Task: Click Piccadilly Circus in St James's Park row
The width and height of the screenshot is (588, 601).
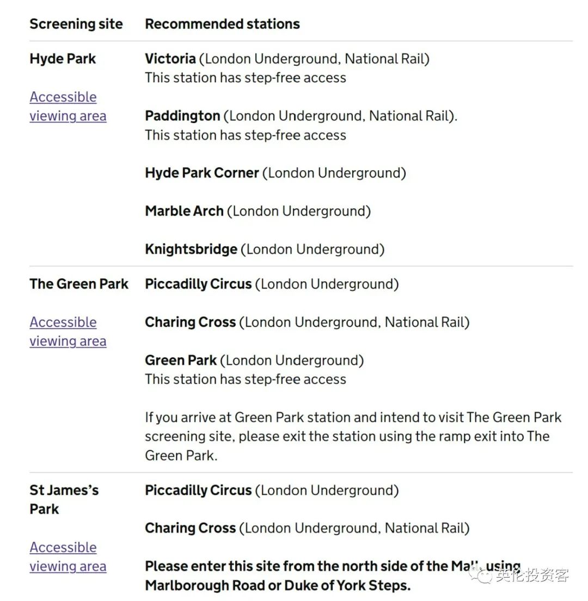Action: pyautogui.click(x=198, y=490)
